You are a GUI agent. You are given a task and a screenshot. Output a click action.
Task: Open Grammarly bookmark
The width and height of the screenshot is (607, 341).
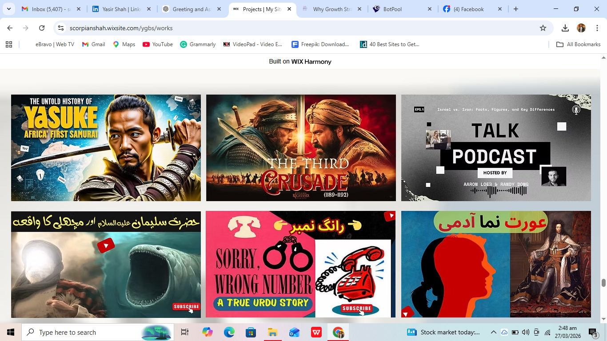coord(198,44)
